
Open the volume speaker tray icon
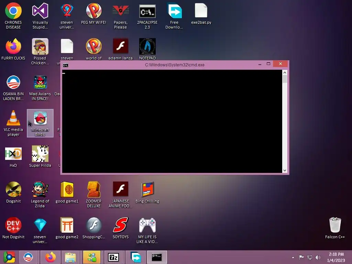tap(318, 257)
